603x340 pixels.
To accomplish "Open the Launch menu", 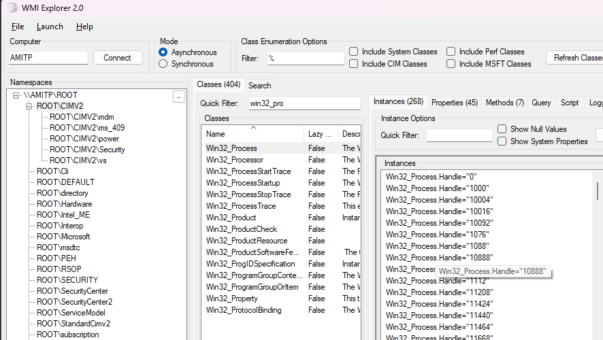I will click(x=50, y=27).
